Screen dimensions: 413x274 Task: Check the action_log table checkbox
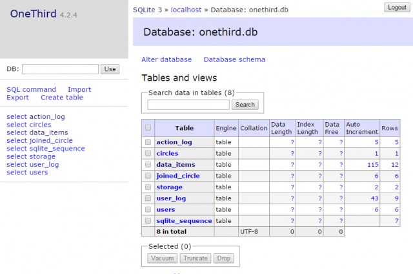point(148,142)
